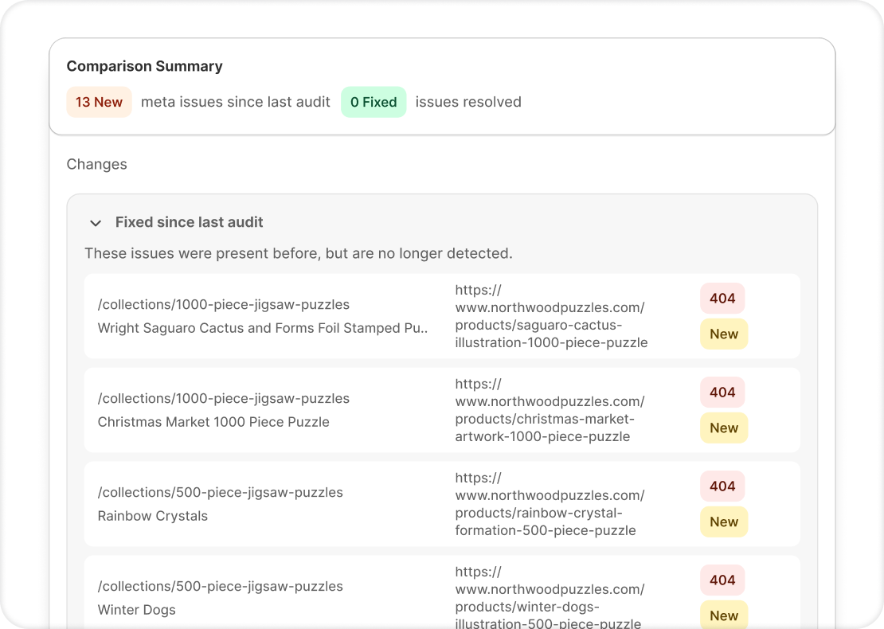
Task: Click the collection path above Rainbow Crystals
Action: coord(220,493)
